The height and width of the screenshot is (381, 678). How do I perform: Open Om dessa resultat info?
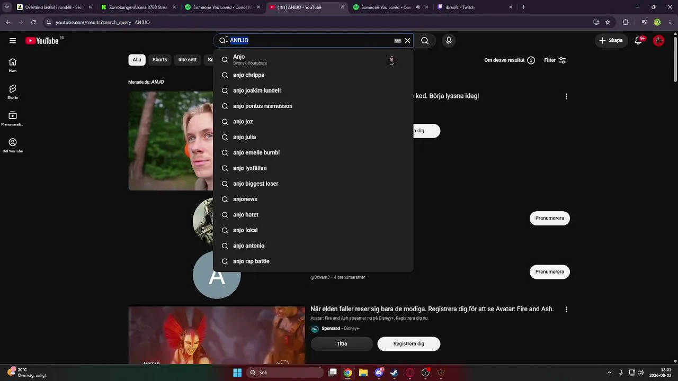[x=510, y=60]
